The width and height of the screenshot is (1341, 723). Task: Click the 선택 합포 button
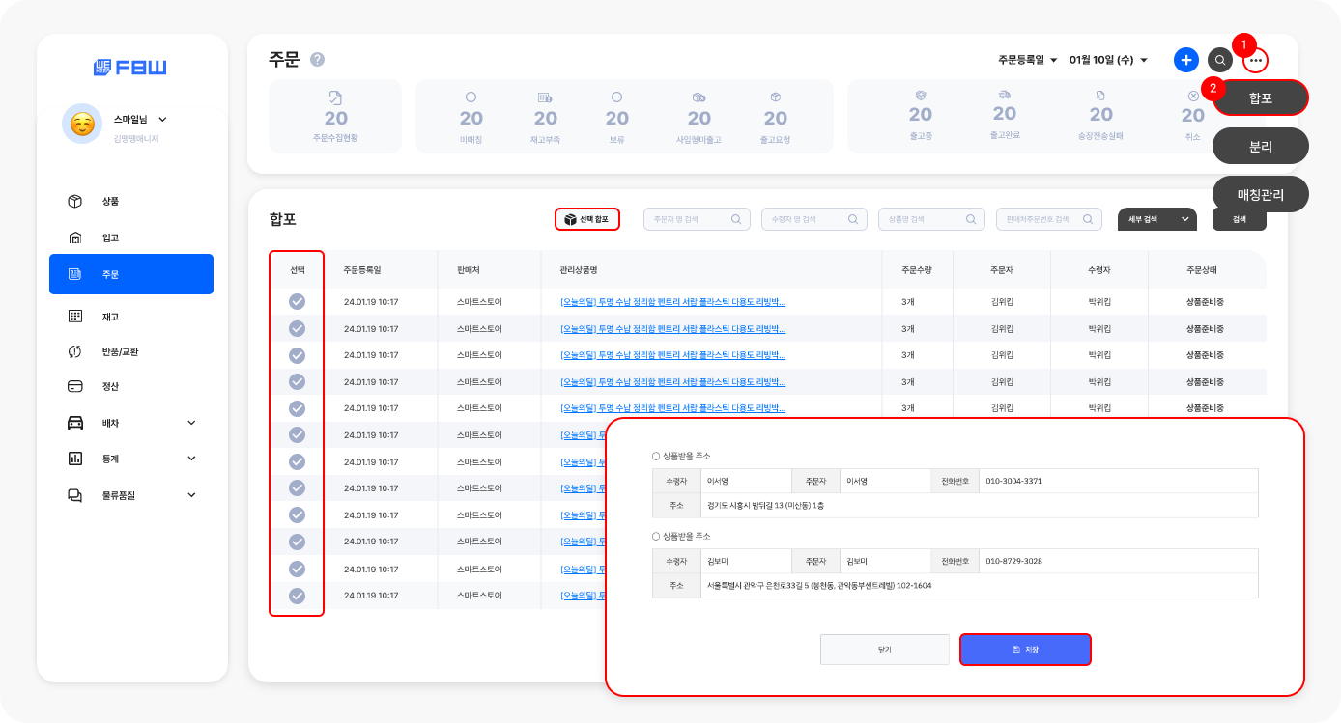[x=586, y=219]
